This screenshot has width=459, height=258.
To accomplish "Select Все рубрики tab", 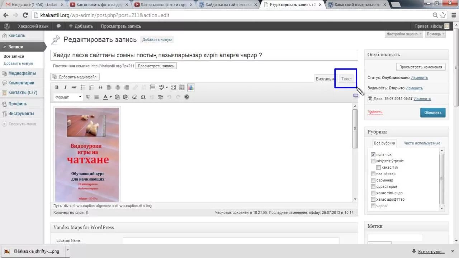I will 384,143.
